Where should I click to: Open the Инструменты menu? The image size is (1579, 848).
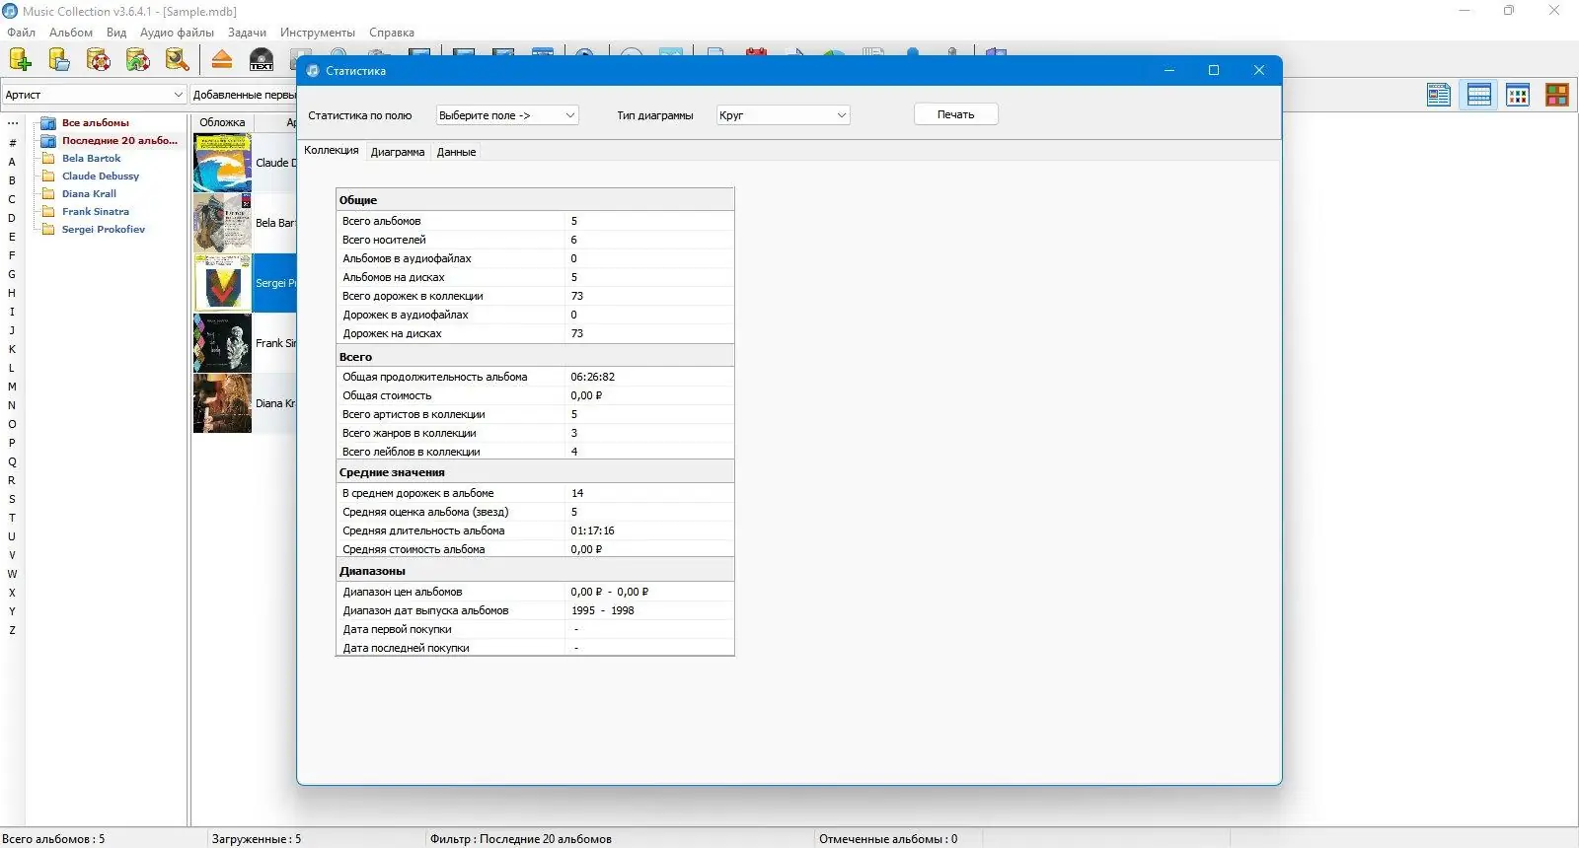pyautogui.click(x=318, y=33)
